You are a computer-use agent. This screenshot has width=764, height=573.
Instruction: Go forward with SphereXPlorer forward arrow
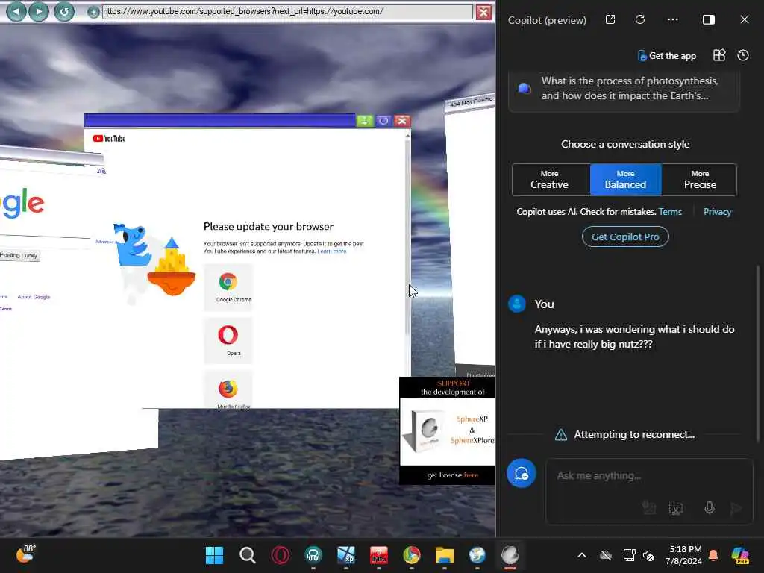pyautogui.click(x=39, y=11)
